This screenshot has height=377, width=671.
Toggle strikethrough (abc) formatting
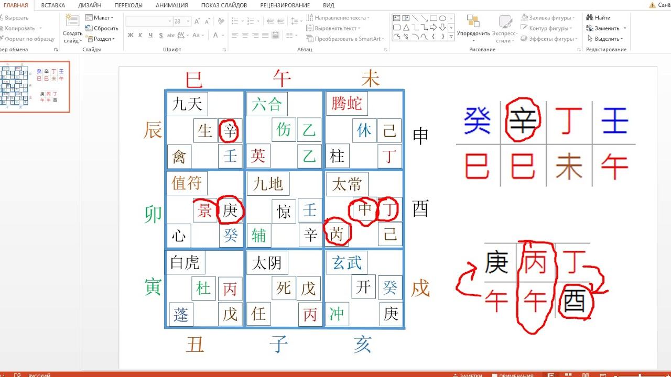pos(171,35)
